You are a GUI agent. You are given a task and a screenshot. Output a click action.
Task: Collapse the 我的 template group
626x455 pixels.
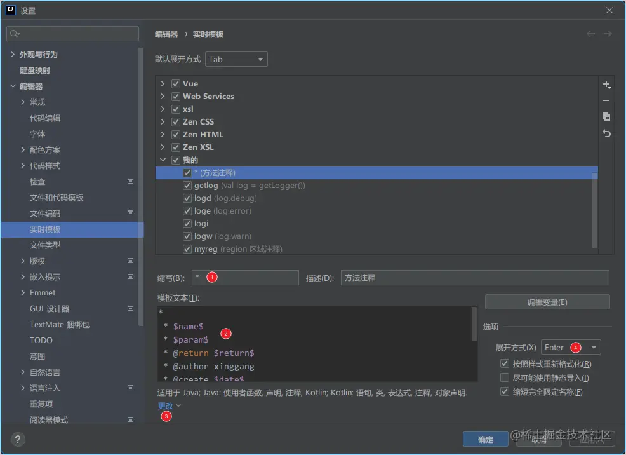pos(163,160)
